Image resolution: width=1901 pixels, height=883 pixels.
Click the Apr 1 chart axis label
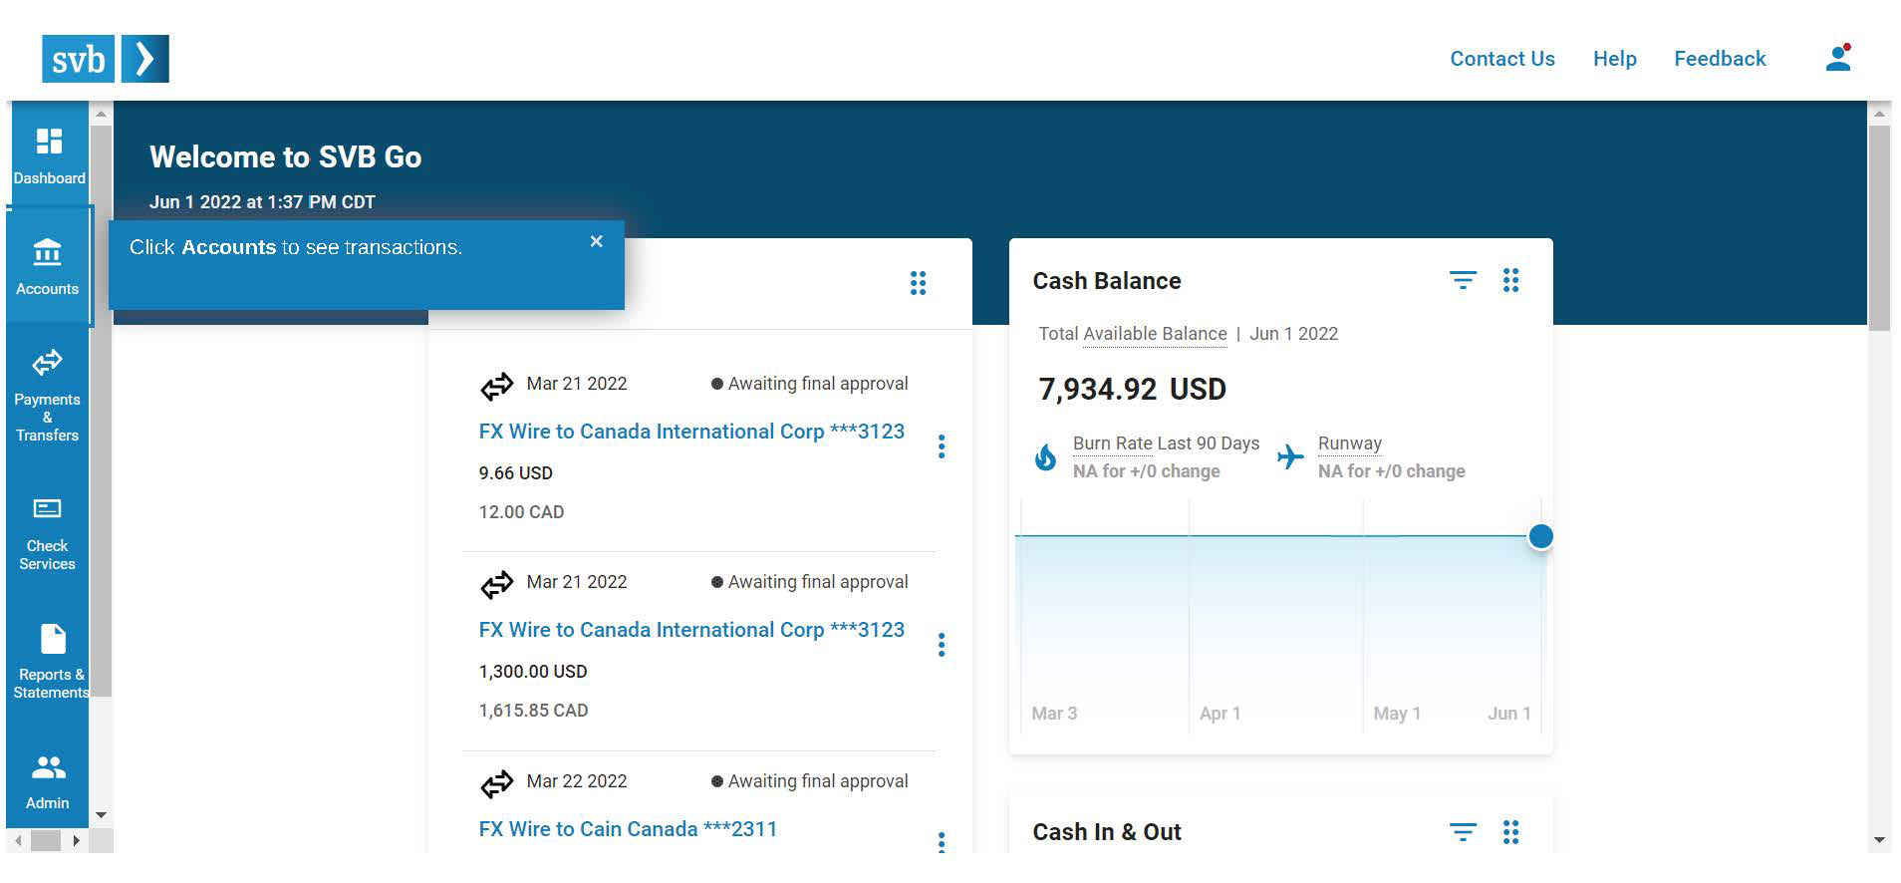point(1220,714)
